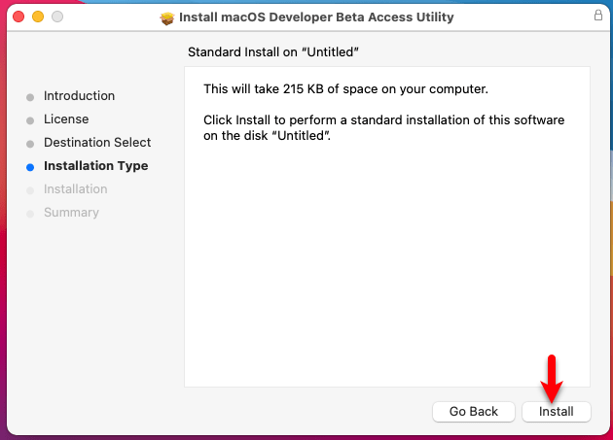Click the red close window button

18,17
